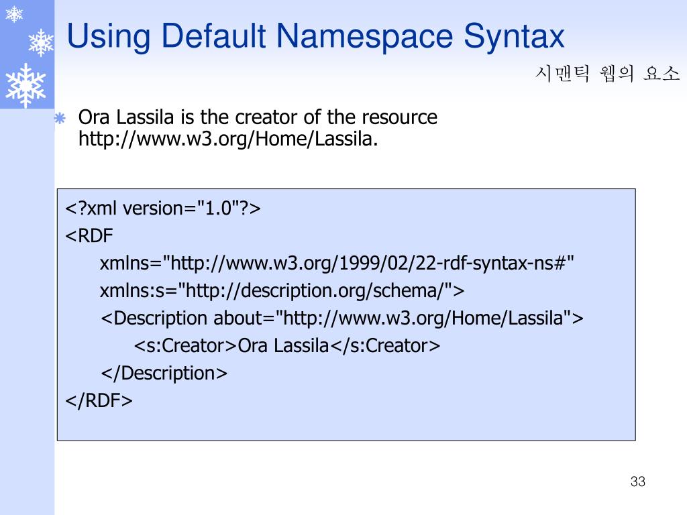Click the URL text 'http://www.w3.org/Home/Lassila.'
Screen dimensions: 687x515
pos(228,139)
